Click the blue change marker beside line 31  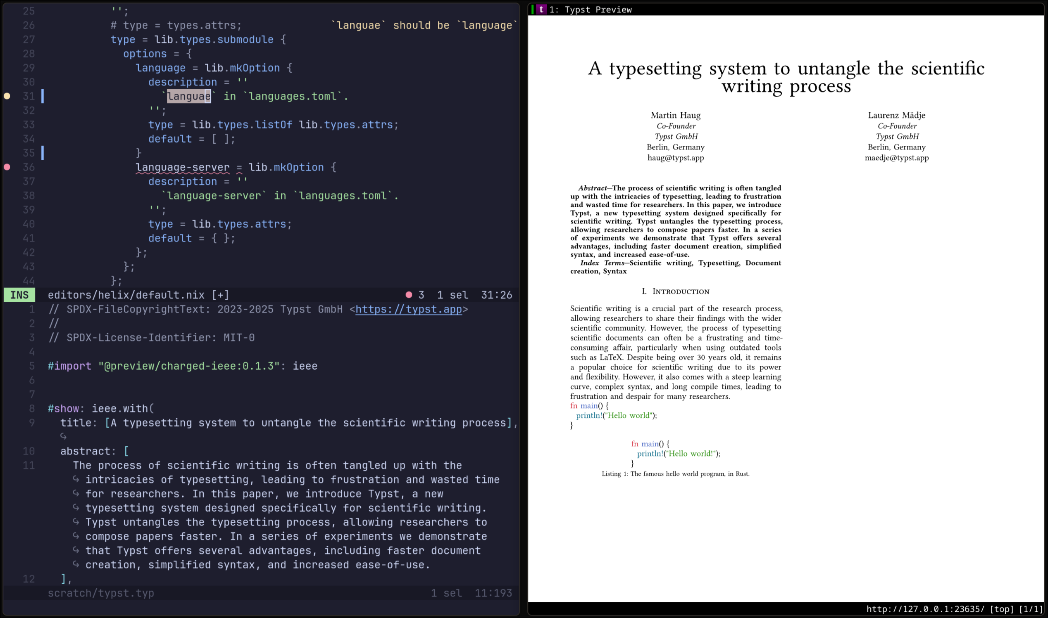(43, 96)
